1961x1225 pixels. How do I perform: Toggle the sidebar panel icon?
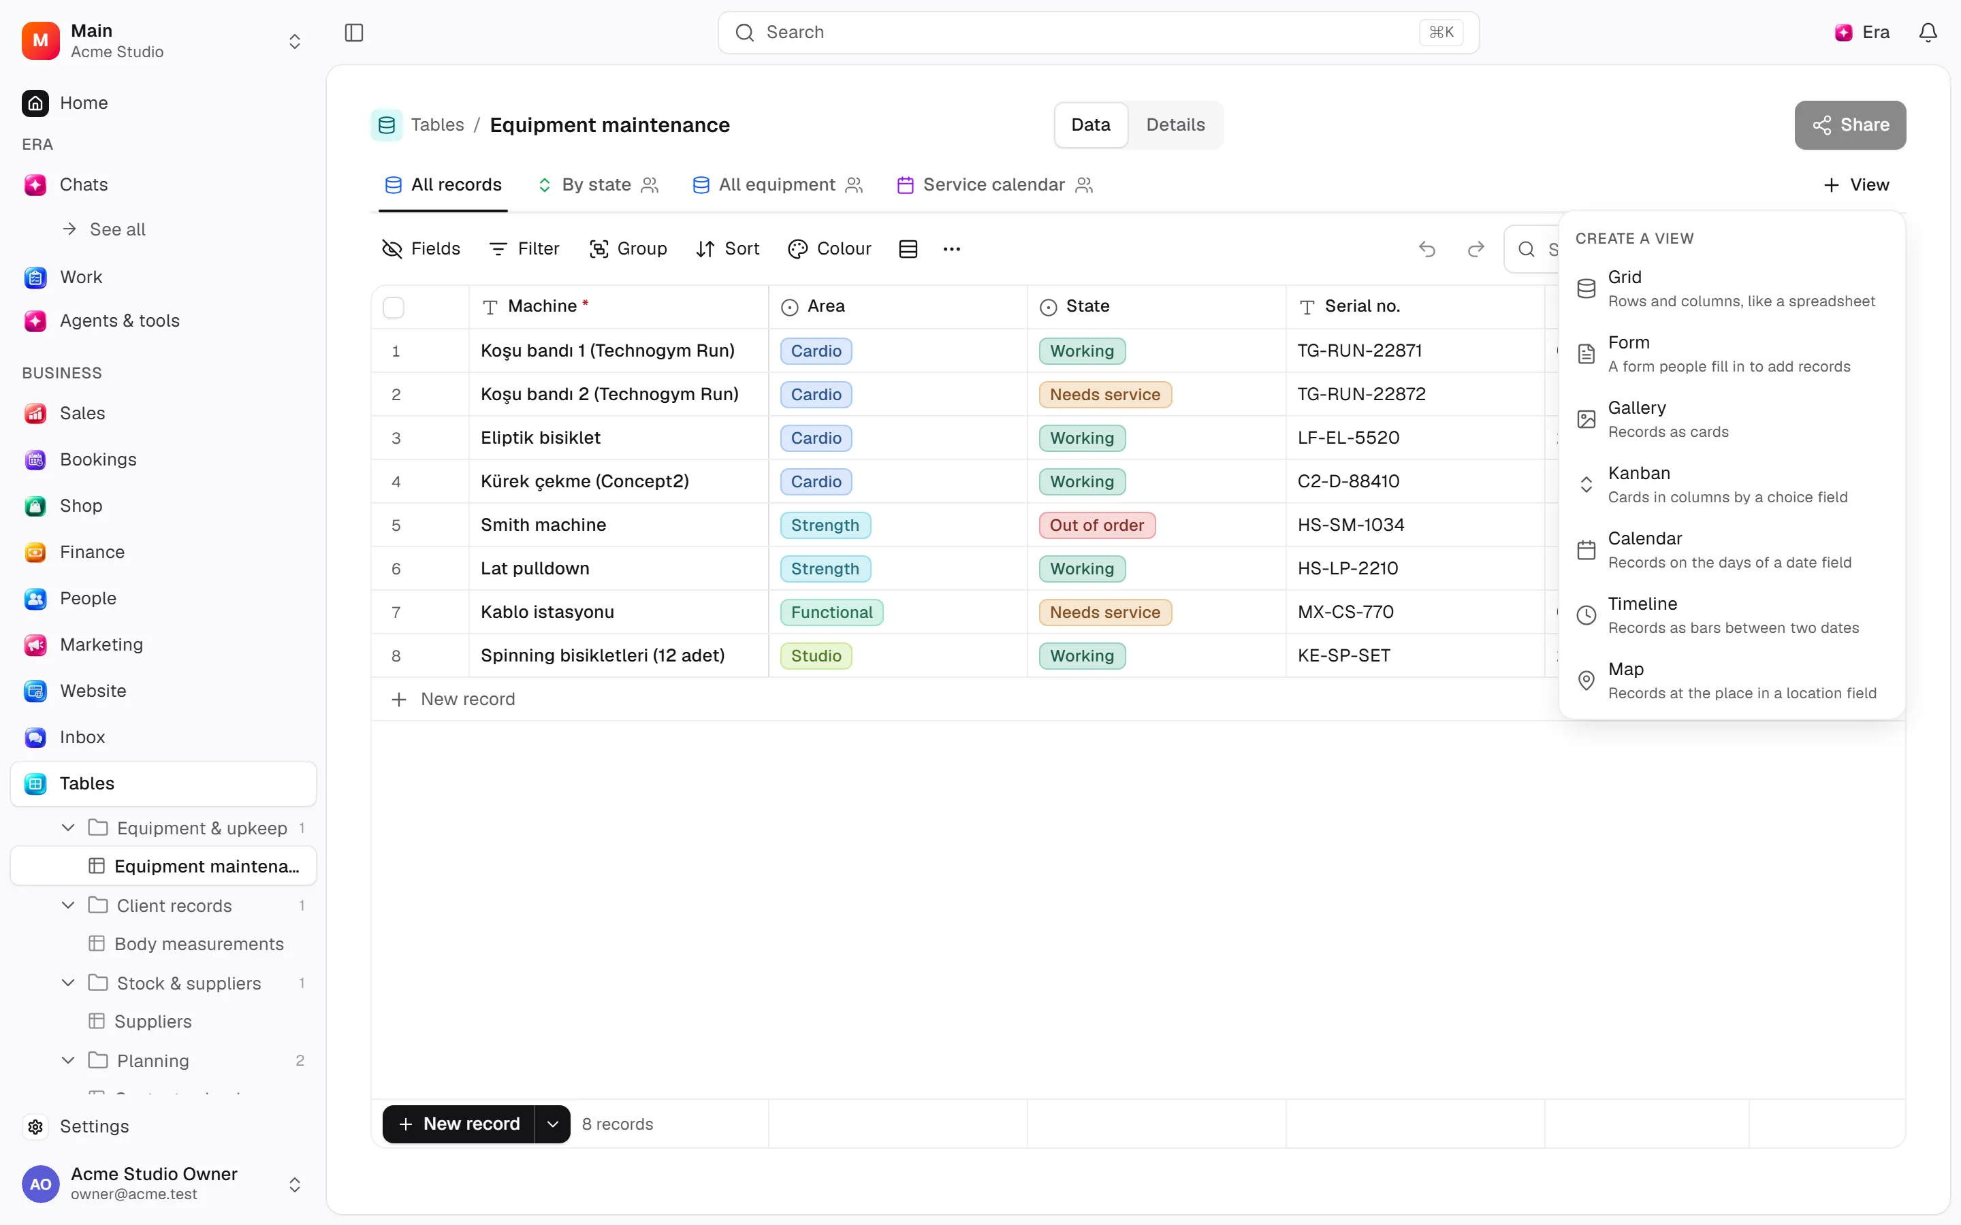[x=354, y=33]
